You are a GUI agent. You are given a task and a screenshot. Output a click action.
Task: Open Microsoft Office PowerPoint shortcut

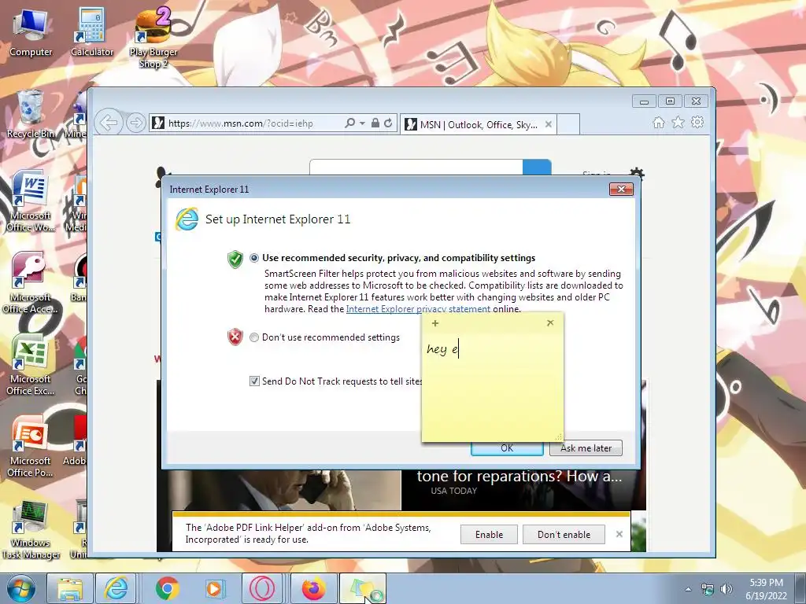(x=31, y=447)
